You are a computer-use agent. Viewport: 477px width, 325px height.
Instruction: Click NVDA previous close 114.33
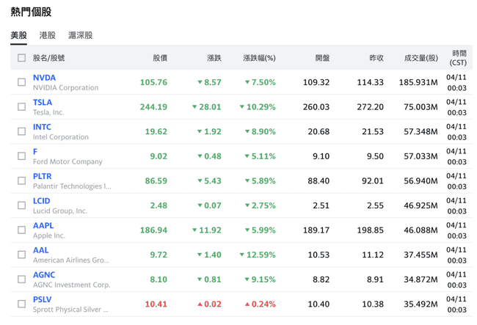pos(370,82)
